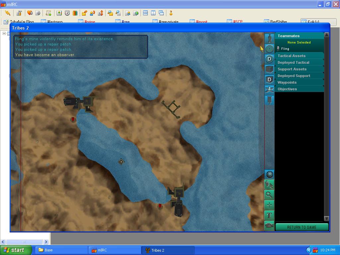Image resolution: width=340 pixels, height=255 pixels.
Task: Select the hand and arrow mode icon
Action: (269, 185)
